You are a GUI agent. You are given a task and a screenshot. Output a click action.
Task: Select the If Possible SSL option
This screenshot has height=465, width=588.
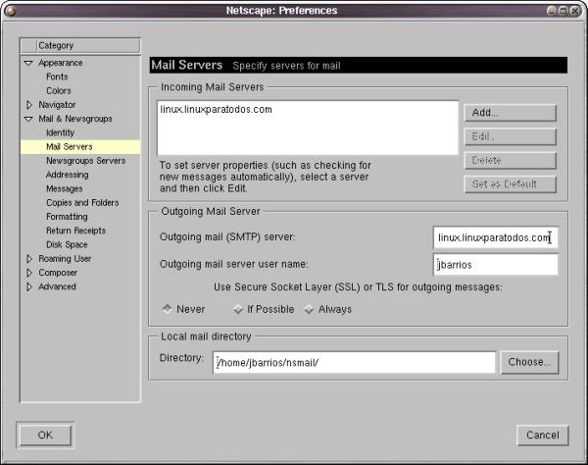pyautogui.click(x=238, y=309)
